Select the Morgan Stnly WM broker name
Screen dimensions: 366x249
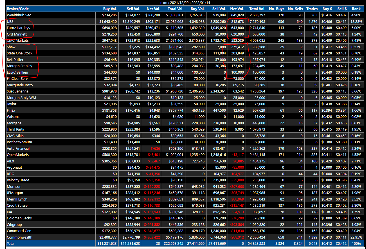21,98
